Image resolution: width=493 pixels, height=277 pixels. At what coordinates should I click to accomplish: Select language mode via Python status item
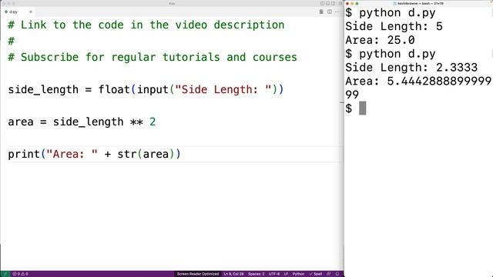(298, 274)
